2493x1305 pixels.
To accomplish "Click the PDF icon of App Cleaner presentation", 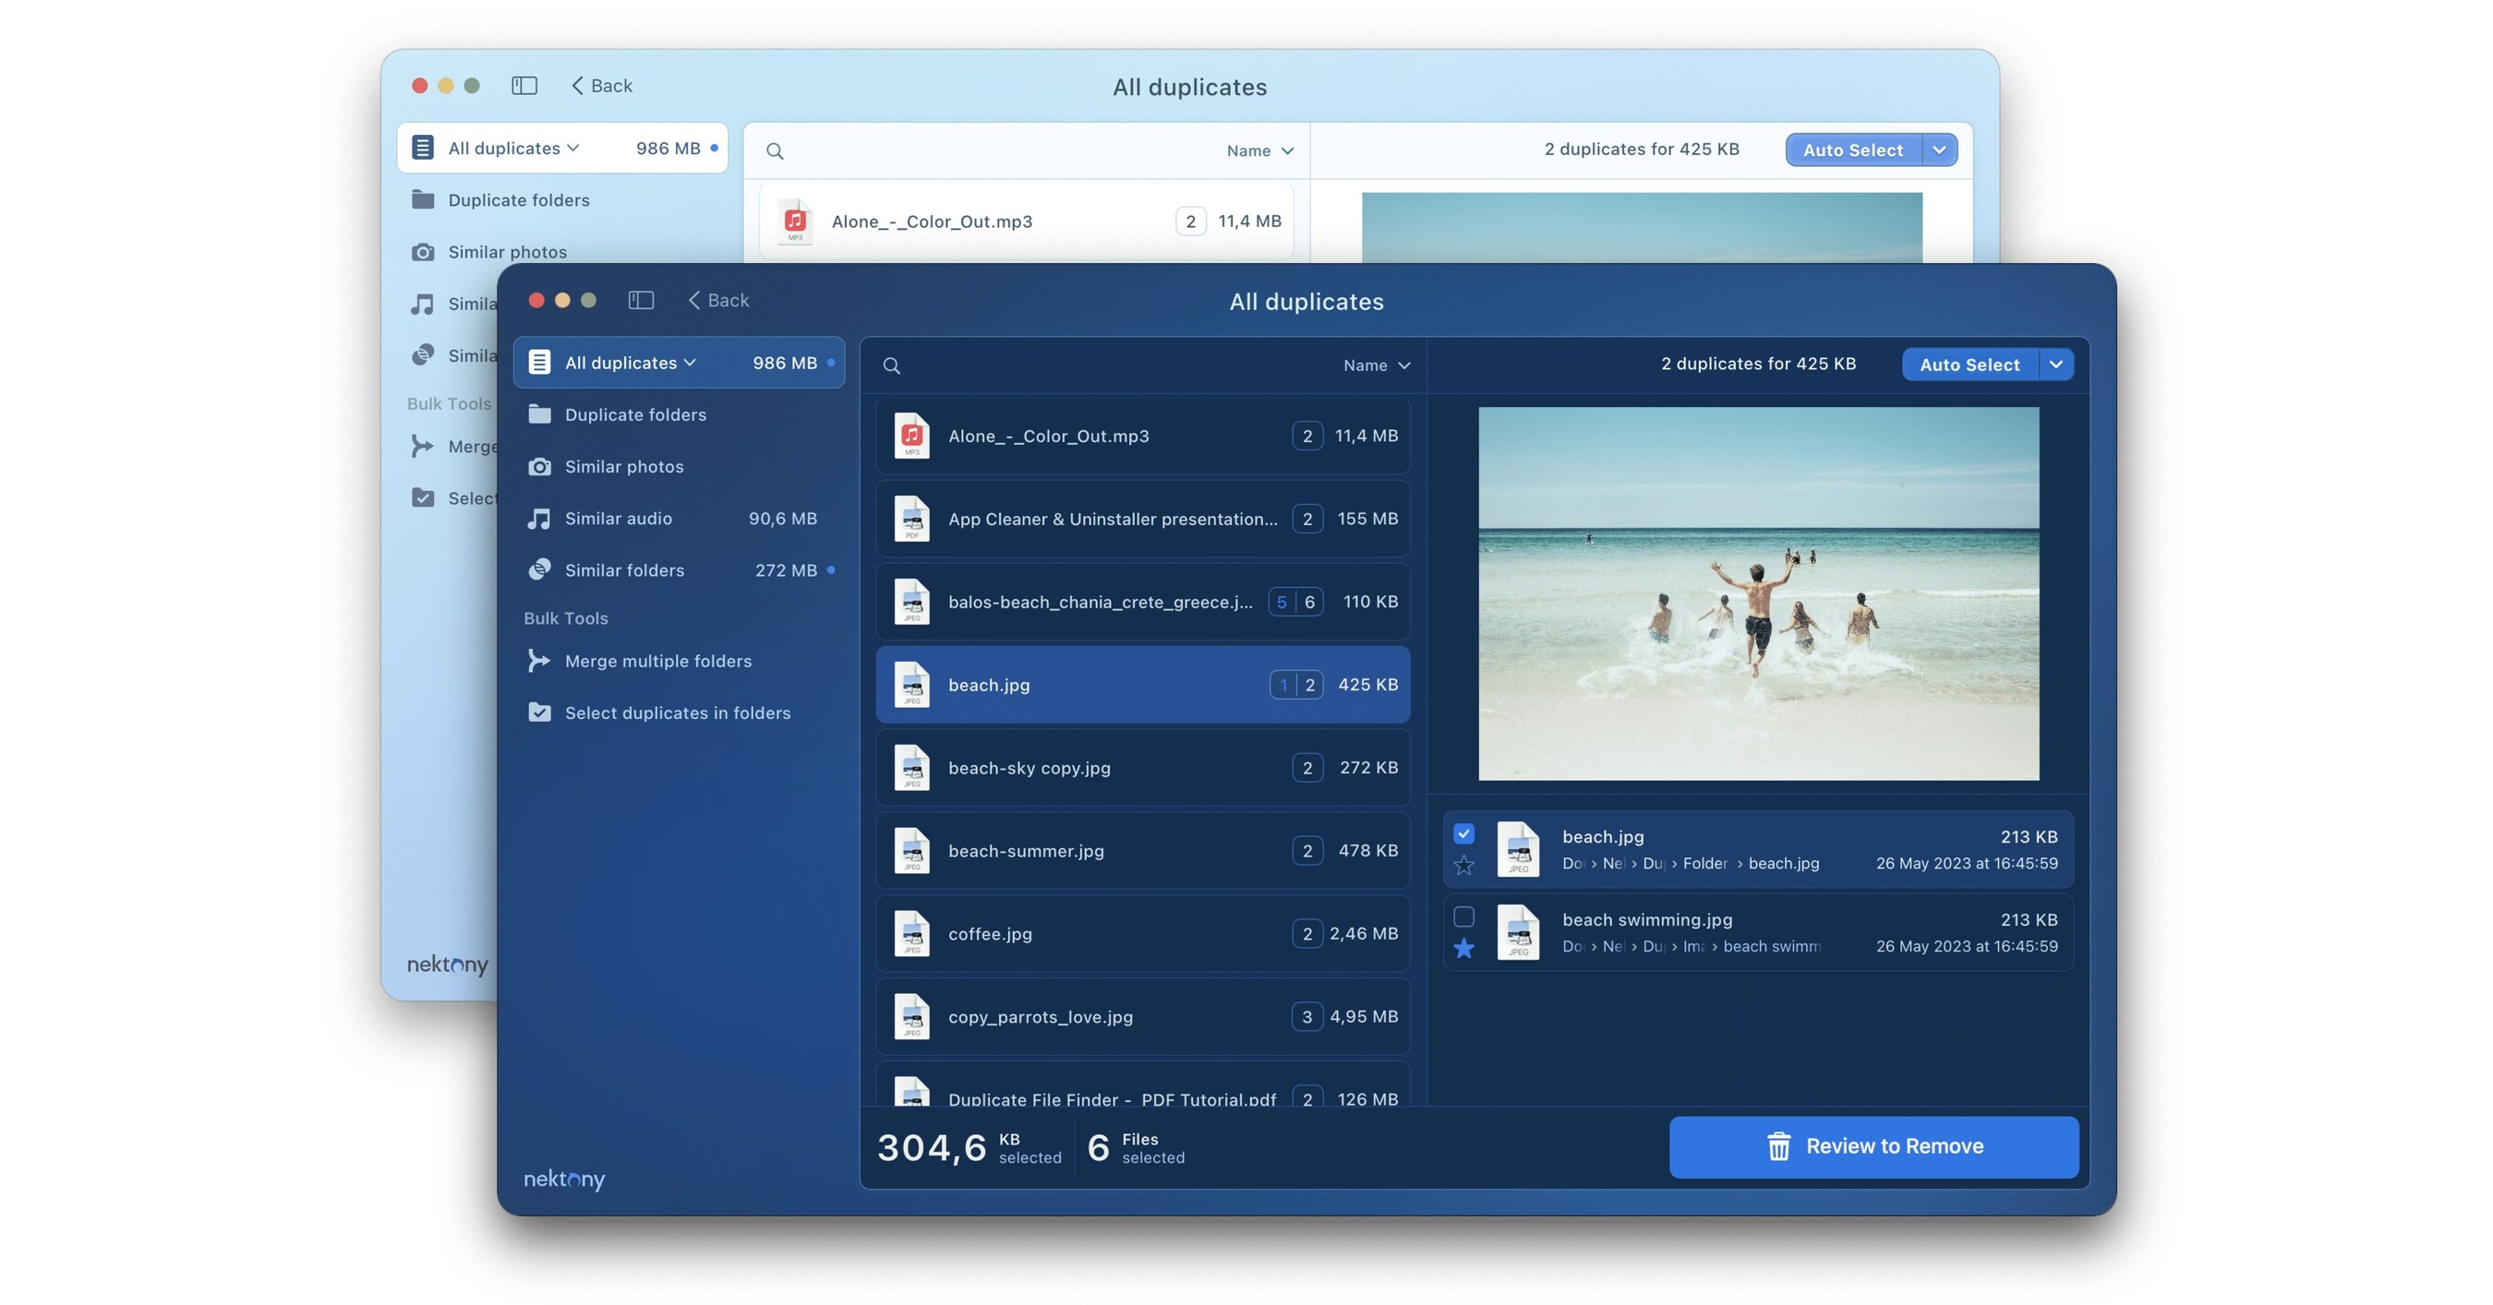I will pyautogui.click(x=910, y=520).
